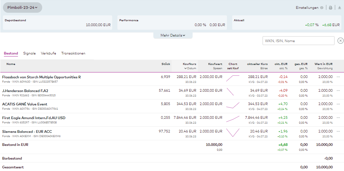Expand Mehr Details section

pyautogui.click(x=173, y=35)
